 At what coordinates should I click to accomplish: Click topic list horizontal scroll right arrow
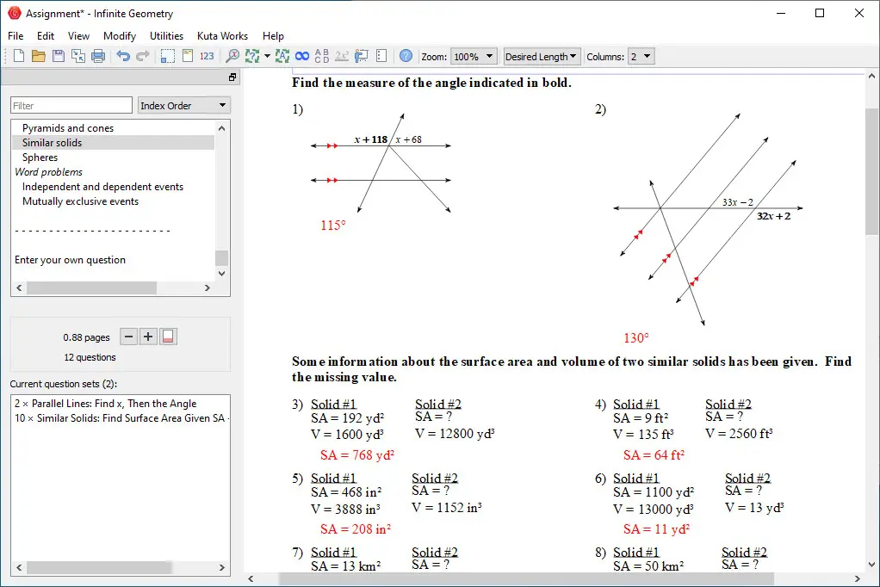[x=208, y=287]
